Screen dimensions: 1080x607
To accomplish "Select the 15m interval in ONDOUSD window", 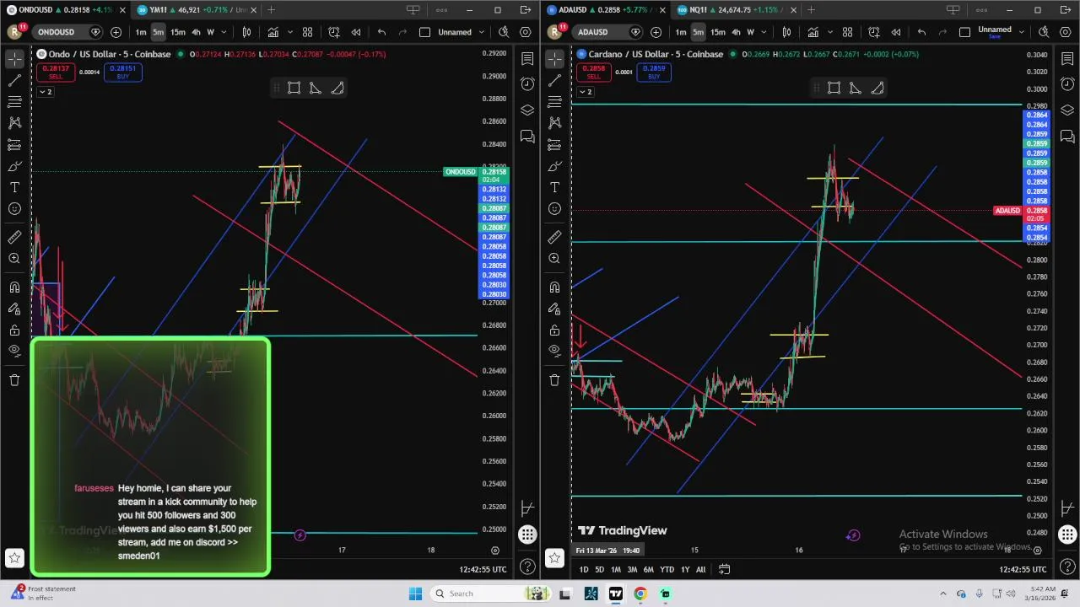I will [x=178, y=32].
